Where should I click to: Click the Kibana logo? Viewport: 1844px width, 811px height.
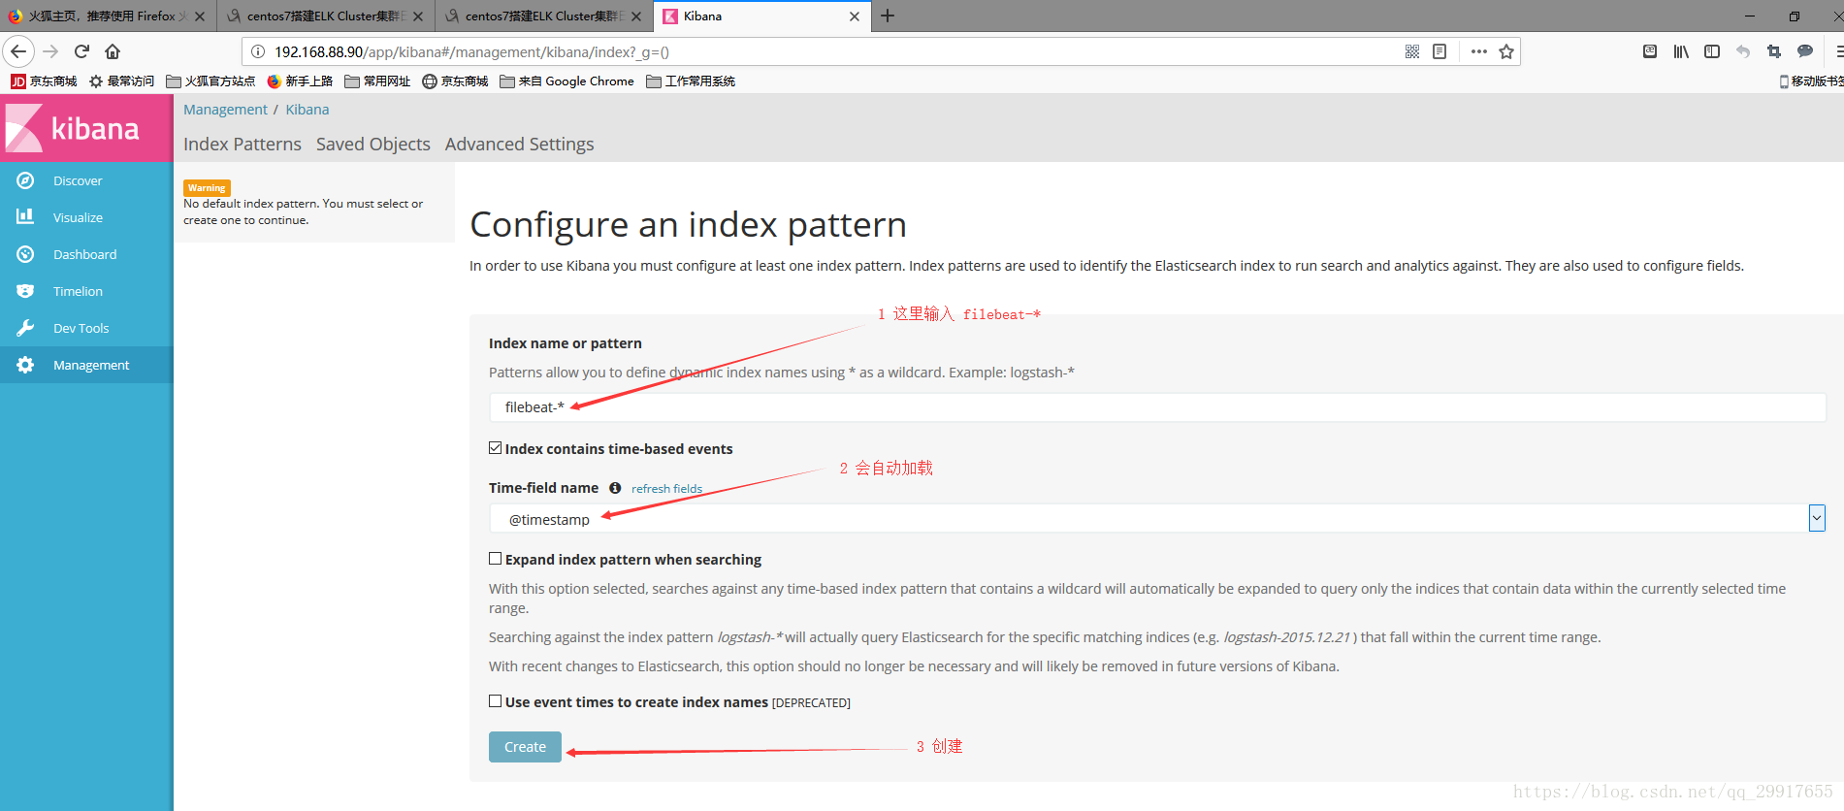coord(73,128)
